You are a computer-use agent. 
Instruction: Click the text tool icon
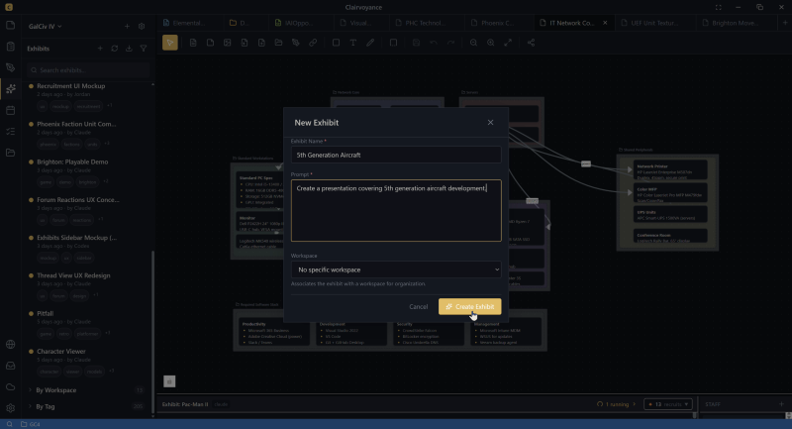(x=353, y=43)
